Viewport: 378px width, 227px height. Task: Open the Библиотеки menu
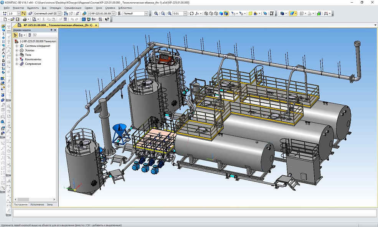125,8
